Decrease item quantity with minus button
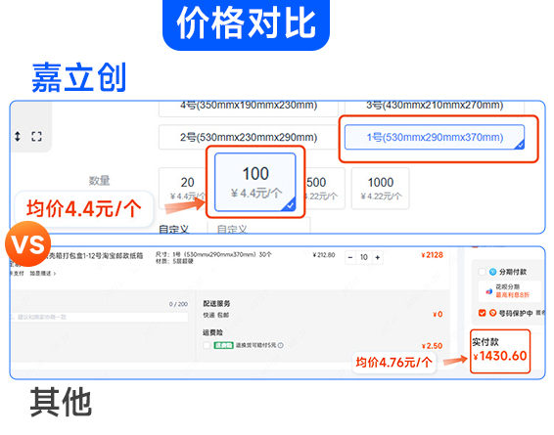The width and height of the screenshot is (554, 435). [x=350, y=257]
